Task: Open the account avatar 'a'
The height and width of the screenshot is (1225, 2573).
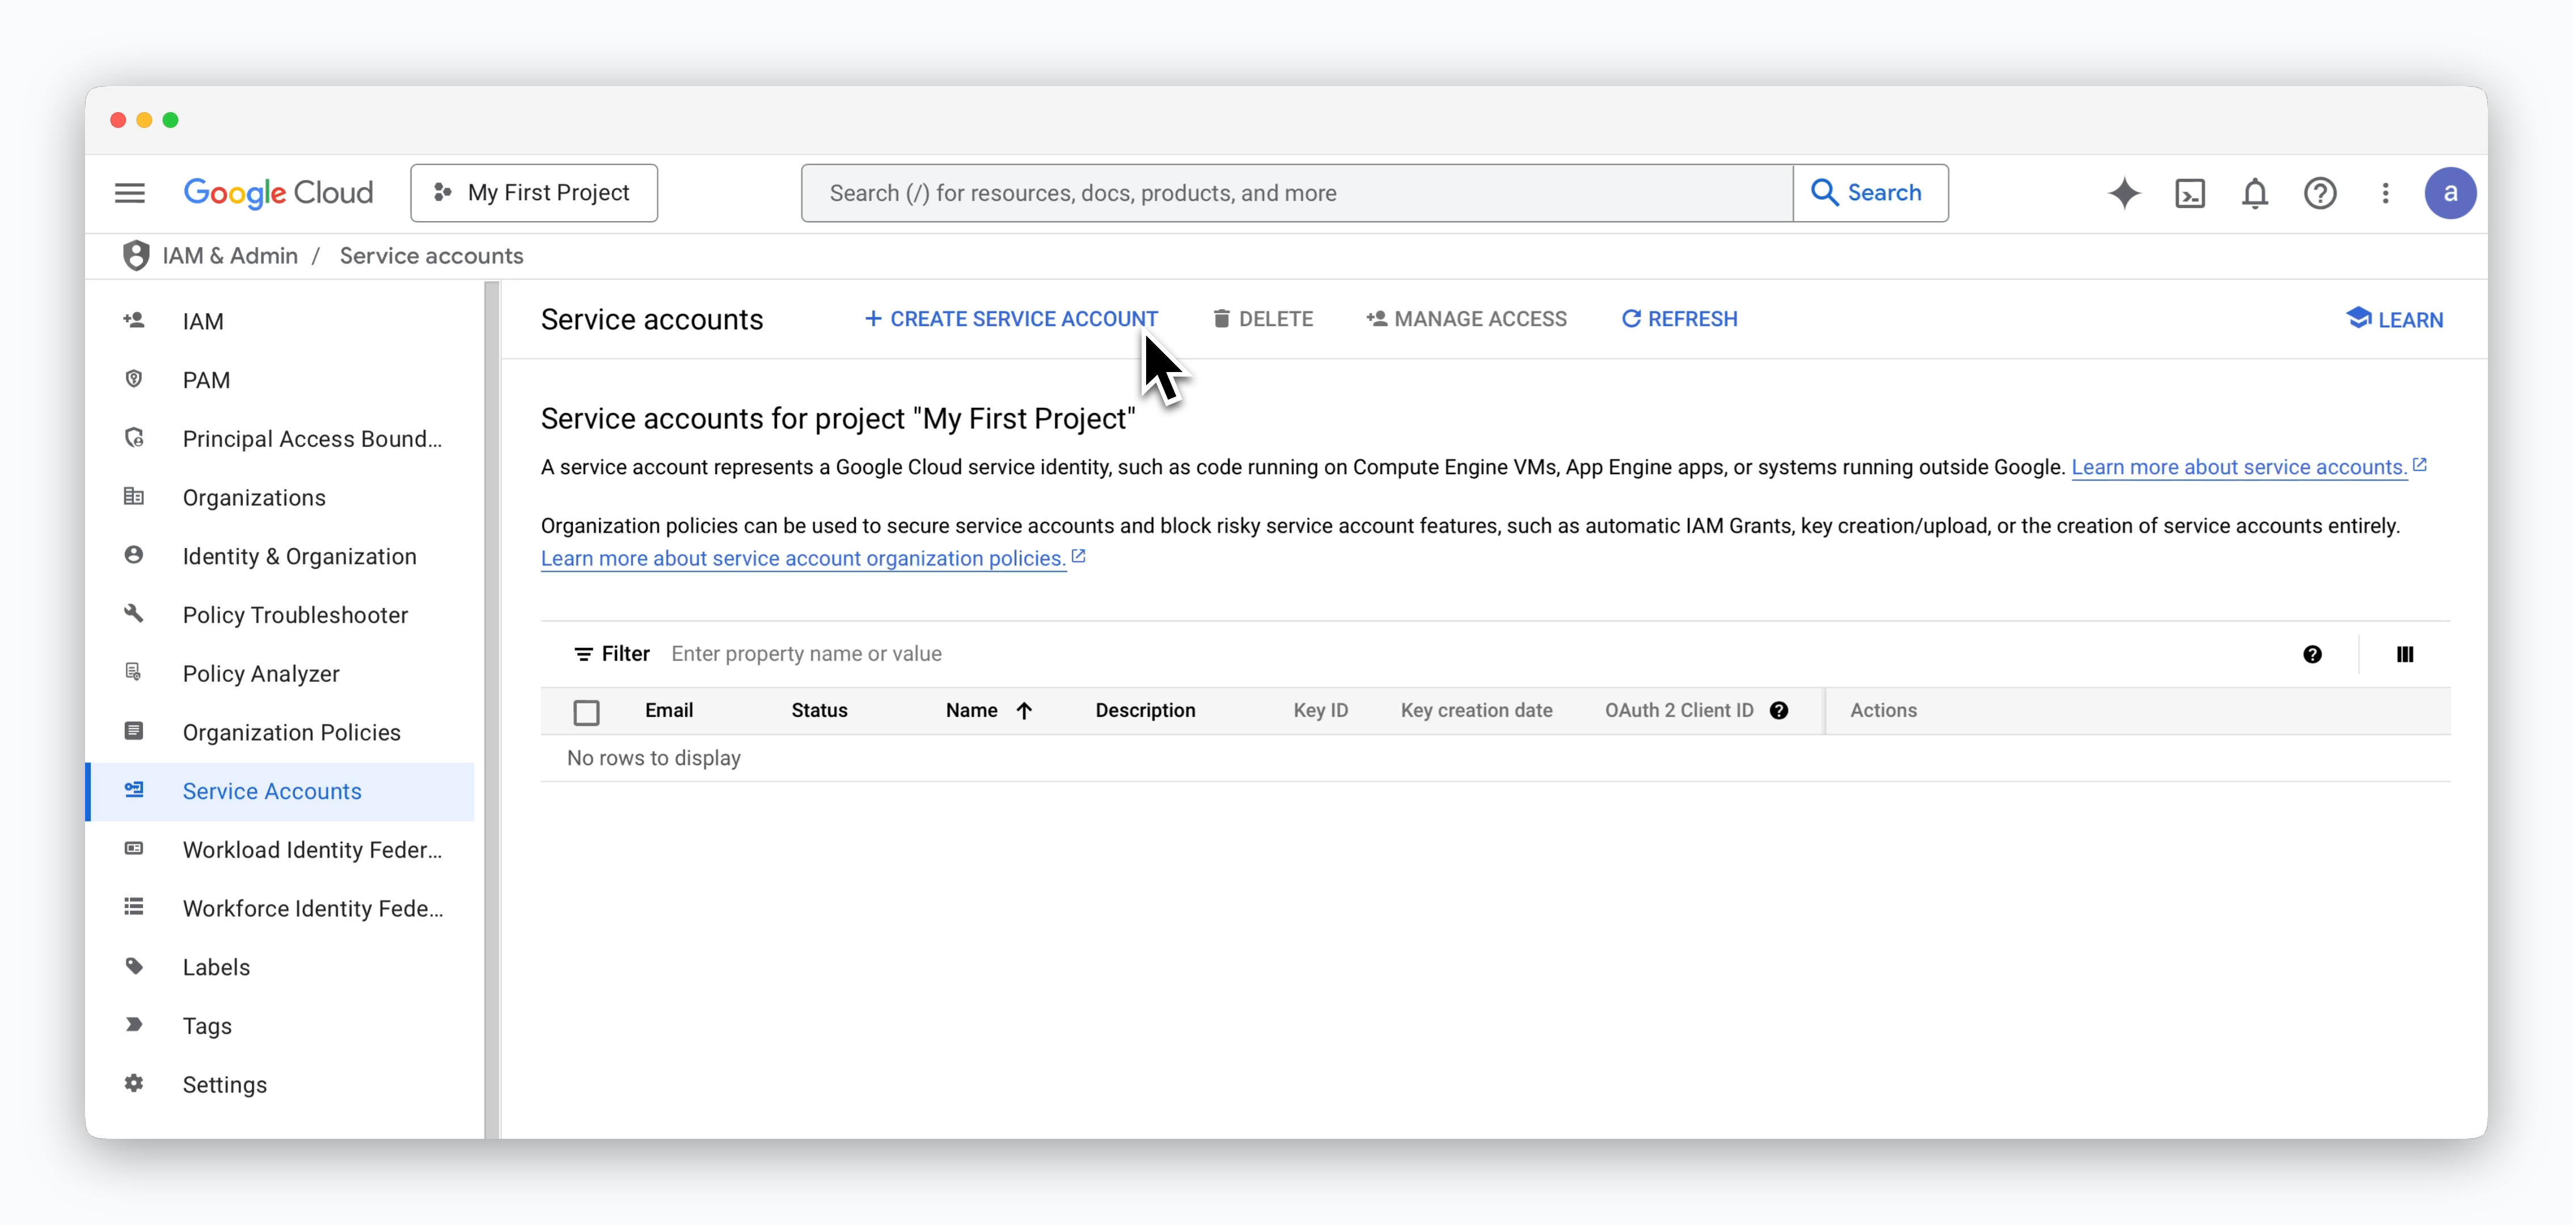Action: click(x=2449, y=193)
